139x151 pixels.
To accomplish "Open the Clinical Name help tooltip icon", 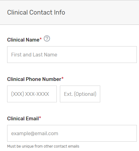I will (47, 38).
